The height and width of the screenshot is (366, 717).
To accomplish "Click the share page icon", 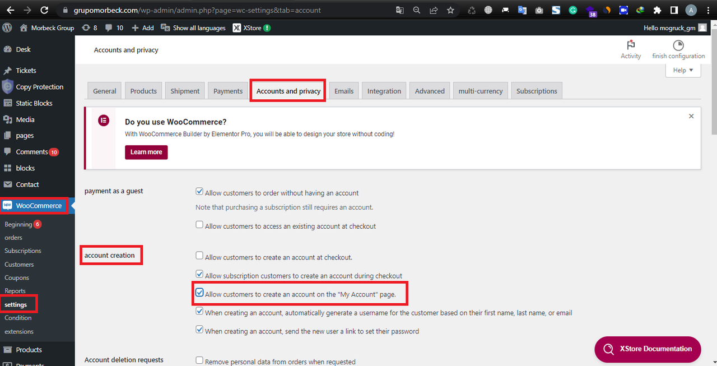I will [x=433, y=10].
